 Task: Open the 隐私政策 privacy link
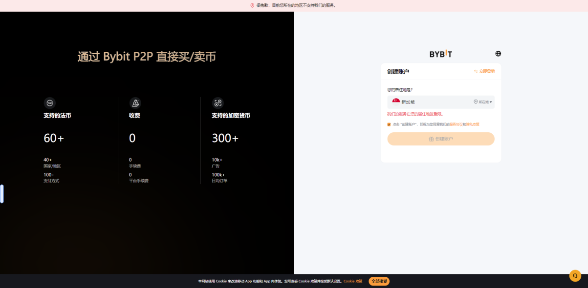472,124
